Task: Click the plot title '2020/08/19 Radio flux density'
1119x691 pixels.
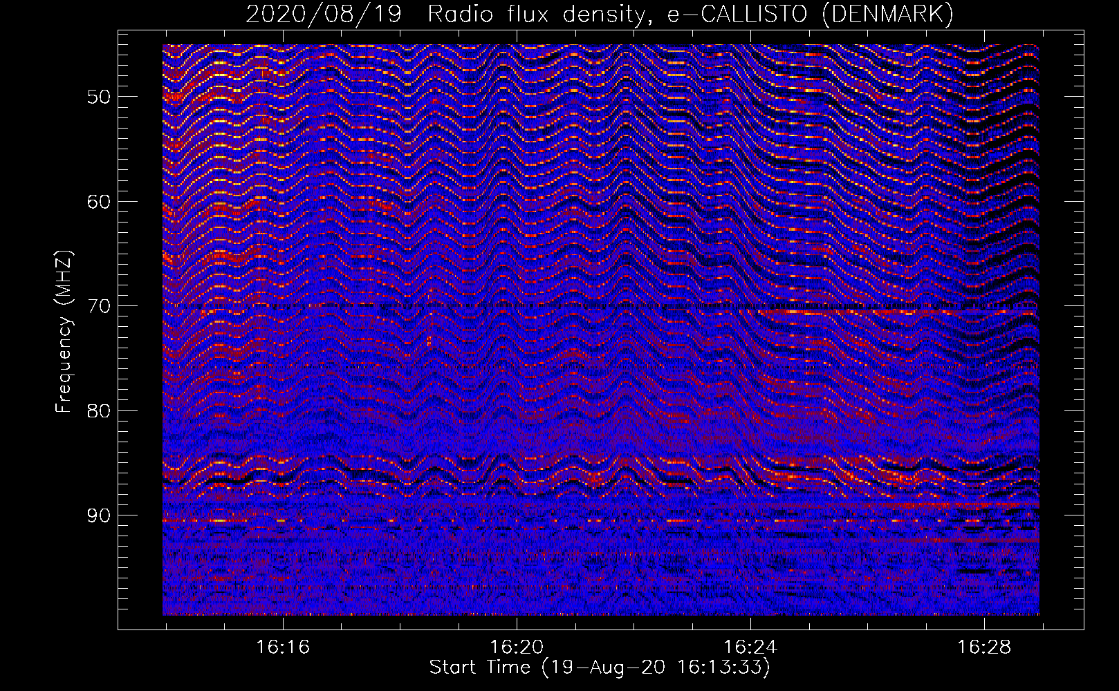Action: (450, 15)
